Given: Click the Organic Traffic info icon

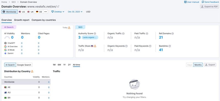Looking at the screenshot, I should [123, 33].
